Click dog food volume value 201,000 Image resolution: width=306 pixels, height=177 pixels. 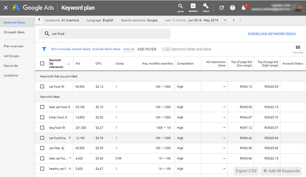click(x=81, y=128)
